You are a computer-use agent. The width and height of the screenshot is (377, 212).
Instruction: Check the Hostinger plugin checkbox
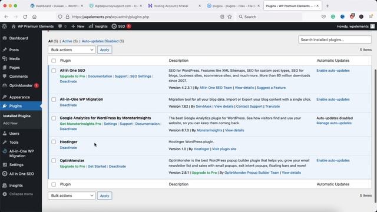54,142
